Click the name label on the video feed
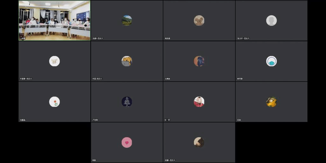 point(23,39)
